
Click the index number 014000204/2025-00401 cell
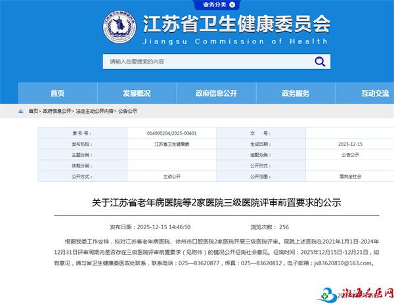pos(172,133)
